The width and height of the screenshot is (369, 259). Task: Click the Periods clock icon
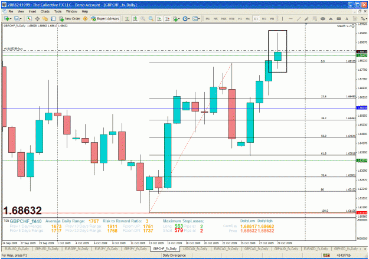185,18
